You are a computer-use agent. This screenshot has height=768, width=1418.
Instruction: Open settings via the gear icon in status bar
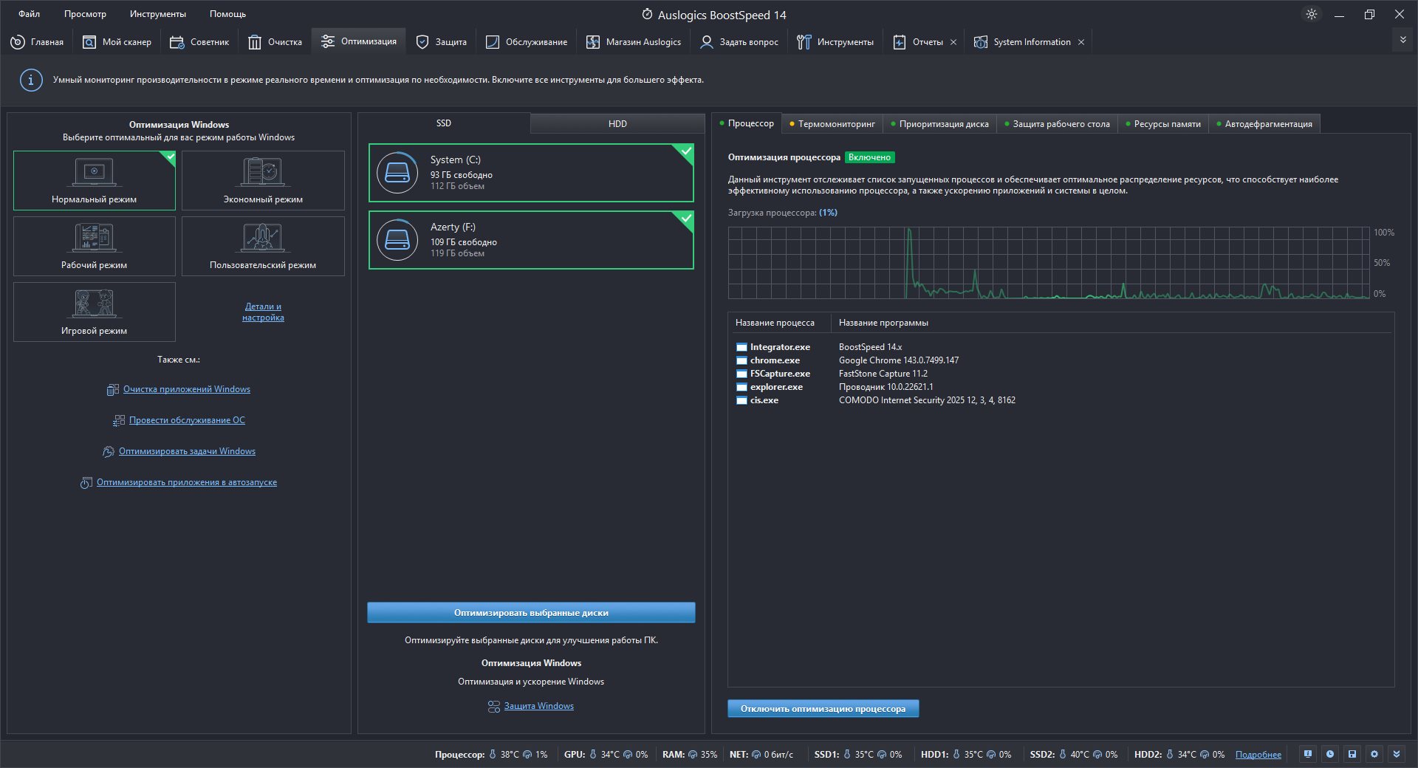(1374, 754)
